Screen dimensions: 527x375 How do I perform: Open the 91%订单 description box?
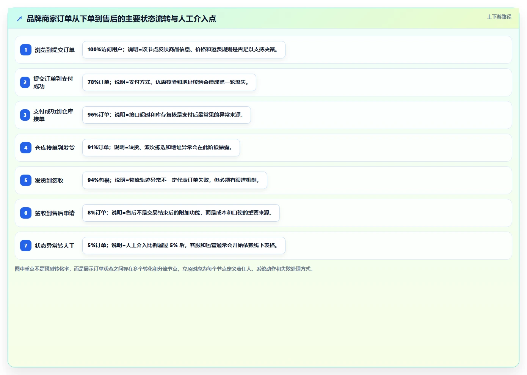161,148
